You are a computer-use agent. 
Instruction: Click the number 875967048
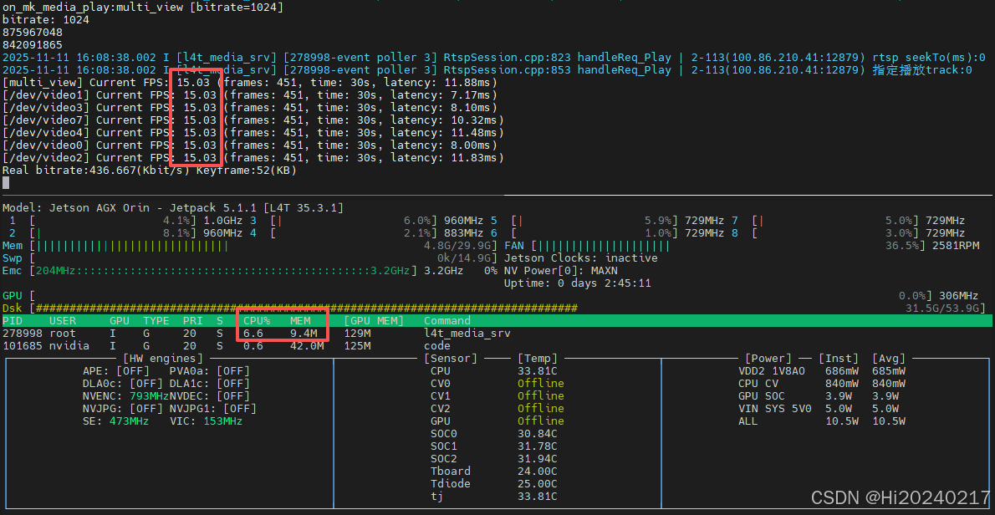click(33, 33)
